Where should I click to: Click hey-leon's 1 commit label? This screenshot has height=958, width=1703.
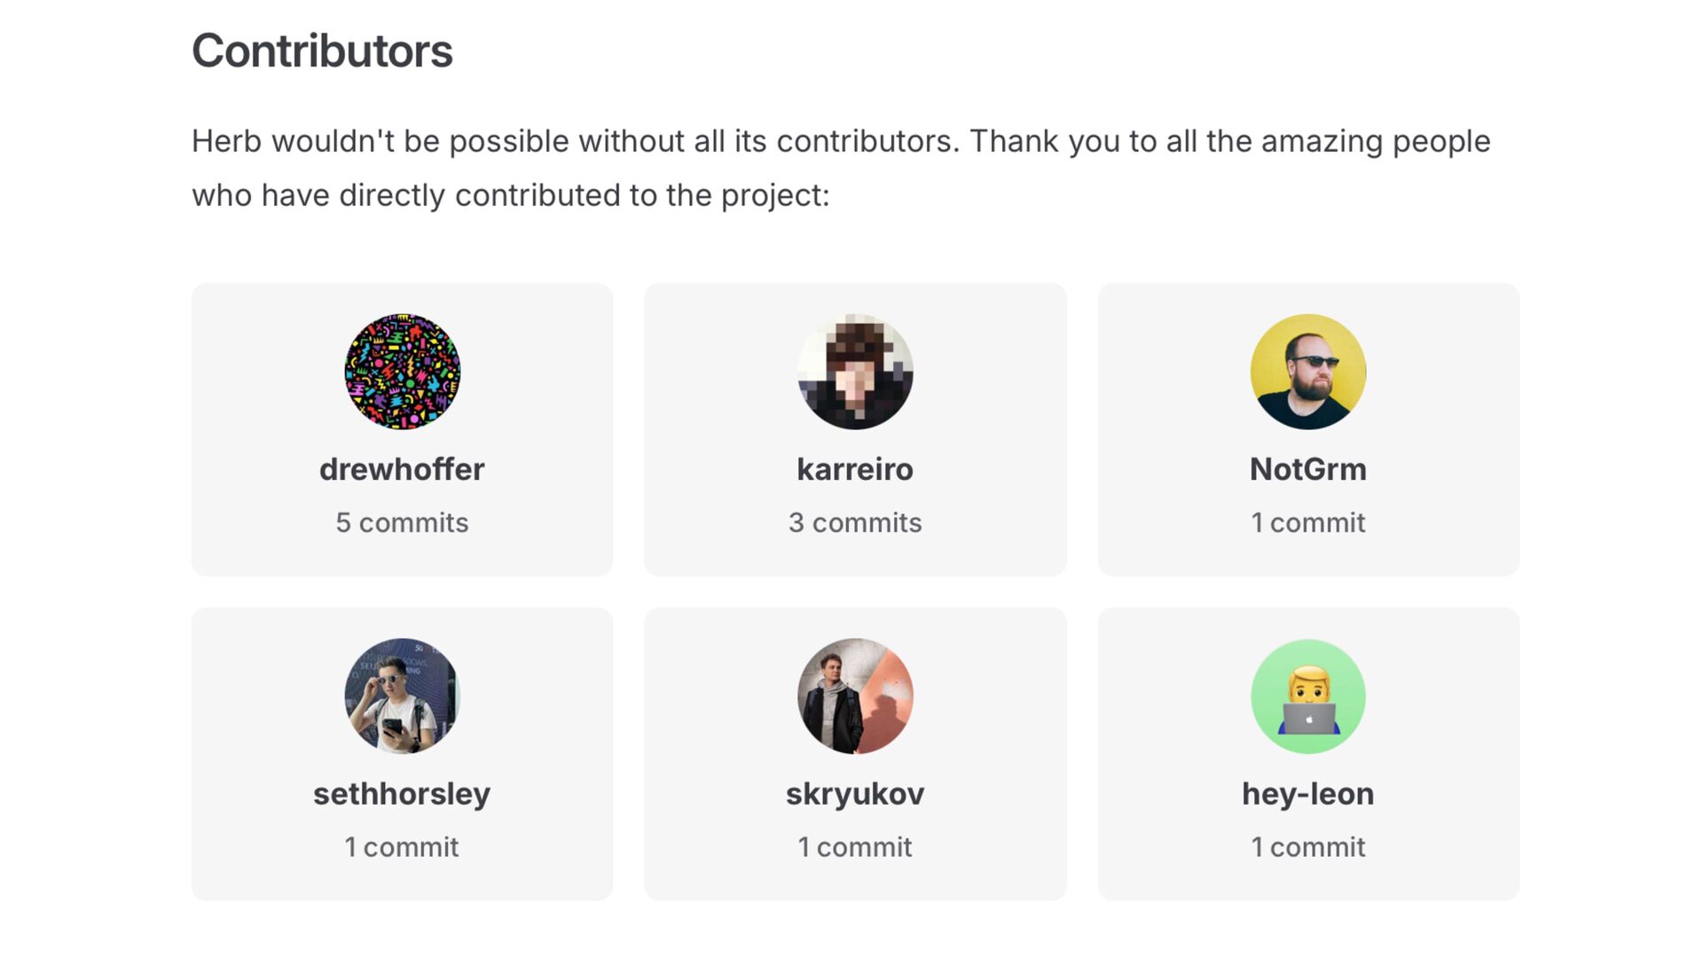tap(1308, 847)
